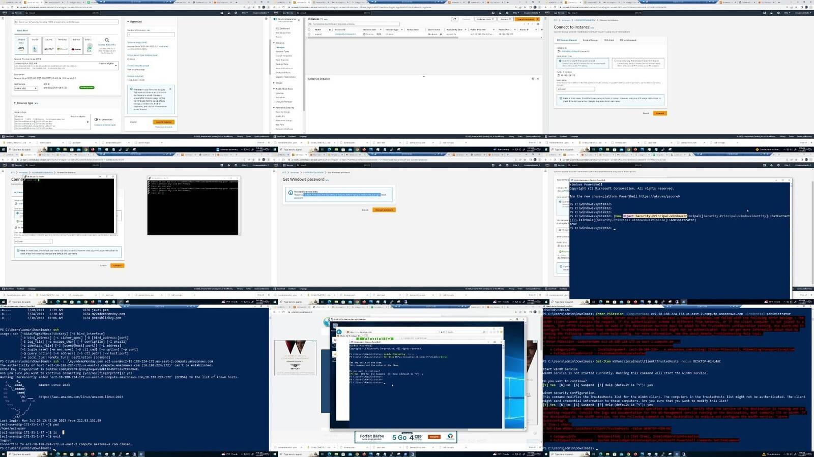Collapse the Instance type section
The height and width of the screenshot is (457, 814).
coord(15,103)
